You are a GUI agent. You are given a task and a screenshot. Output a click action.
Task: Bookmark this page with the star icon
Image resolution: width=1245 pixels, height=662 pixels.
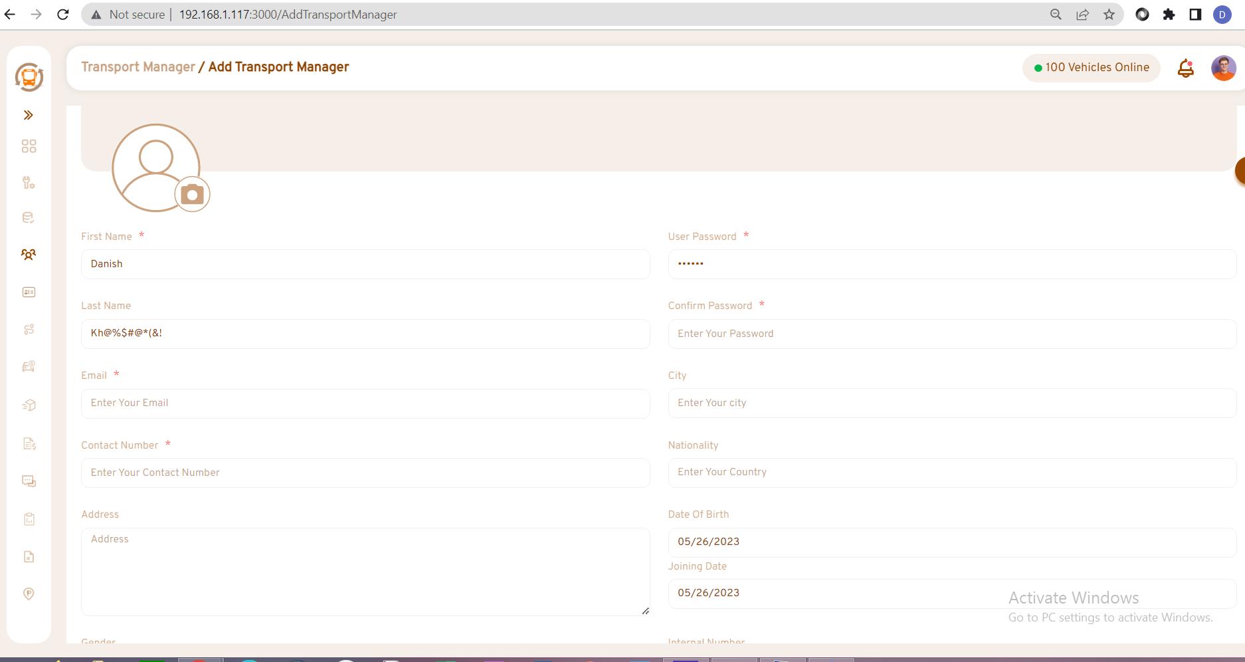[x=1109, y=15]
